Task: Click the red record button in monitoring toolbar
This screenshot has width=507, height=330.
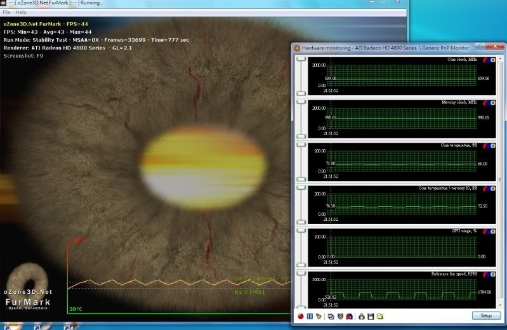Action: (301, 316)
